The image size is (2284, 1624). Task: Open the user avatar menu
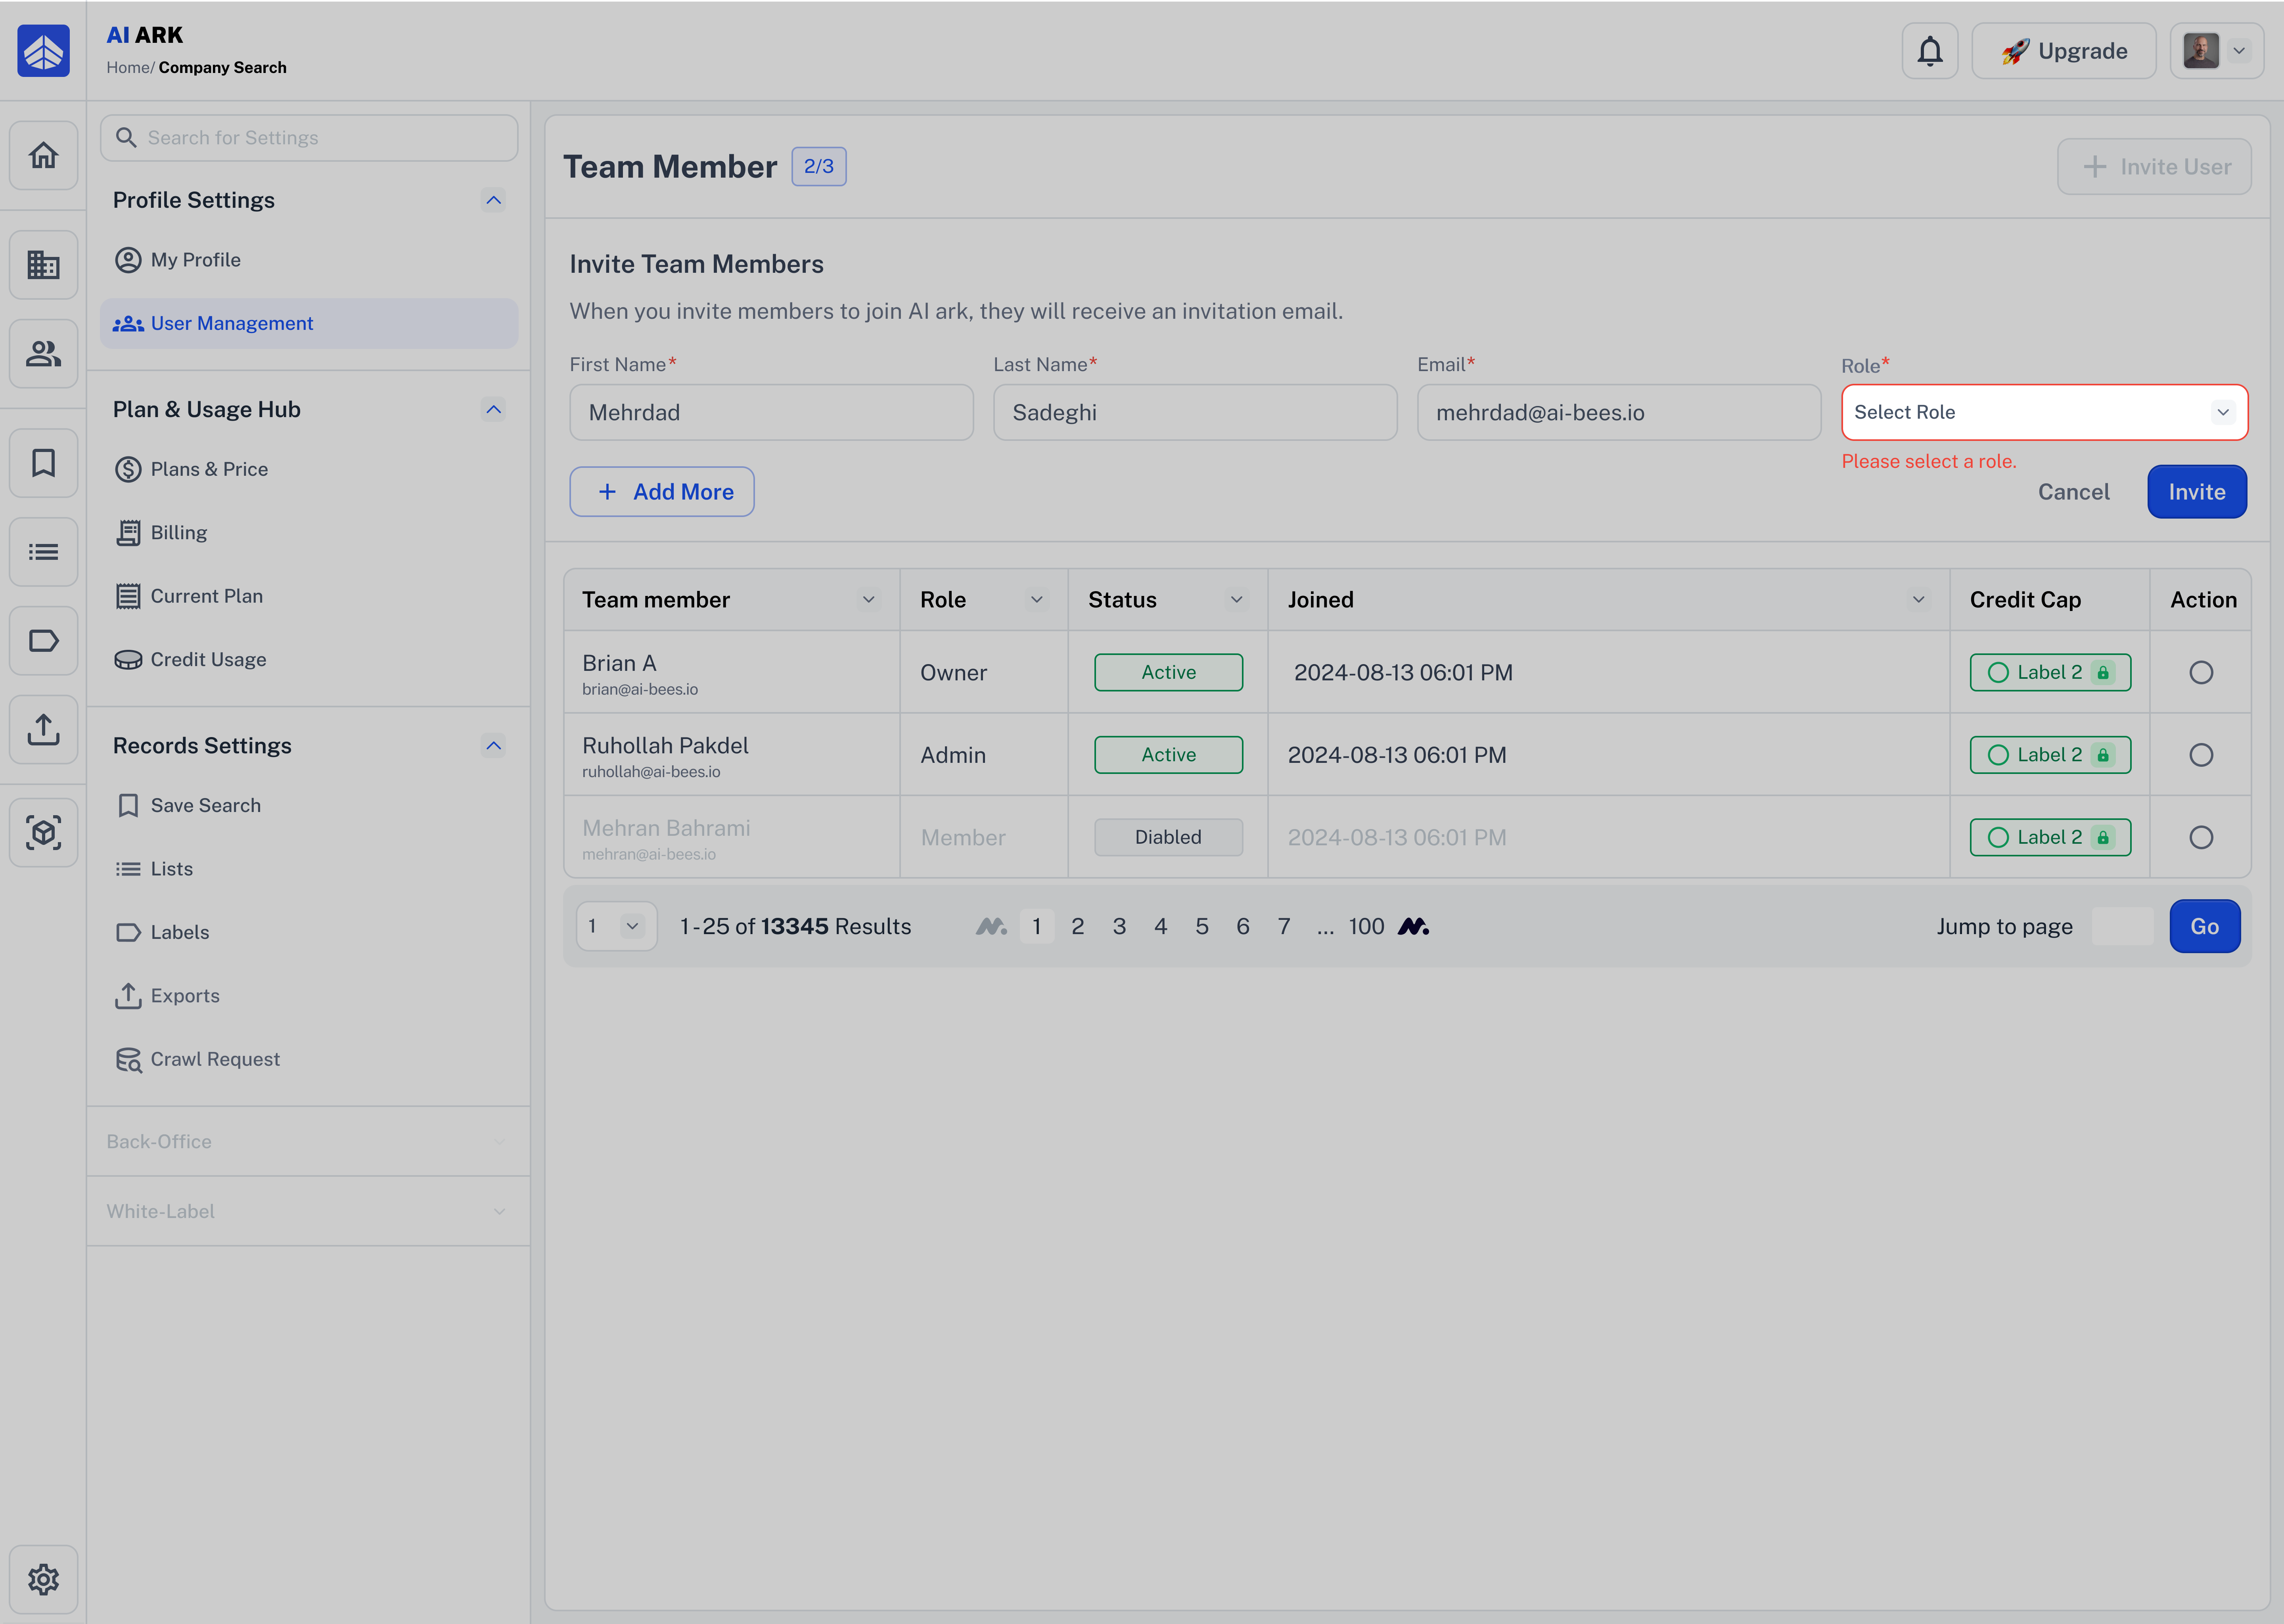[x=2217, y=51]
